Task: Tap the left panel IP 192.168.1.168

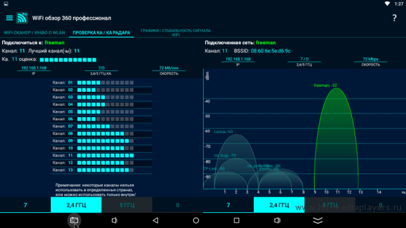Action: (34, 68)
